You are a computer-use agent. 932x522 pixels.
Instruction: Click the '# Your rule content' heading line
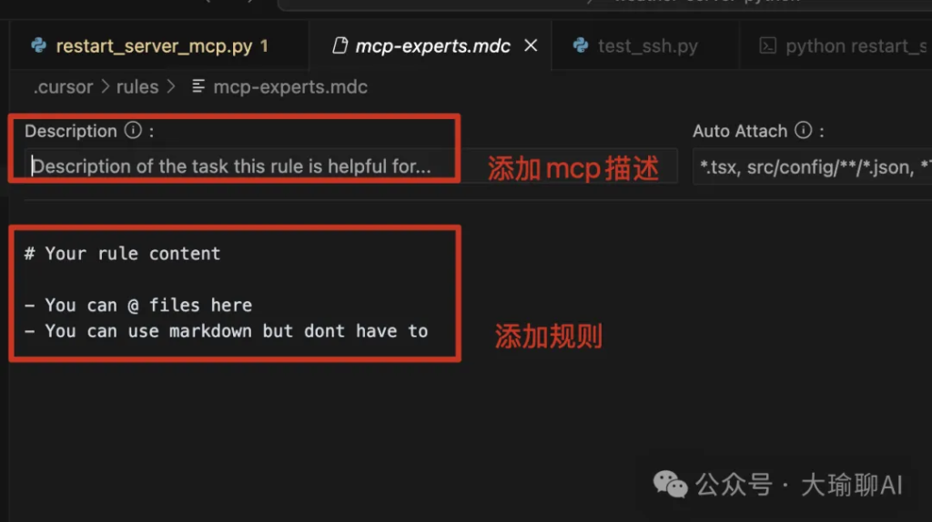click(x=123, y=254)
